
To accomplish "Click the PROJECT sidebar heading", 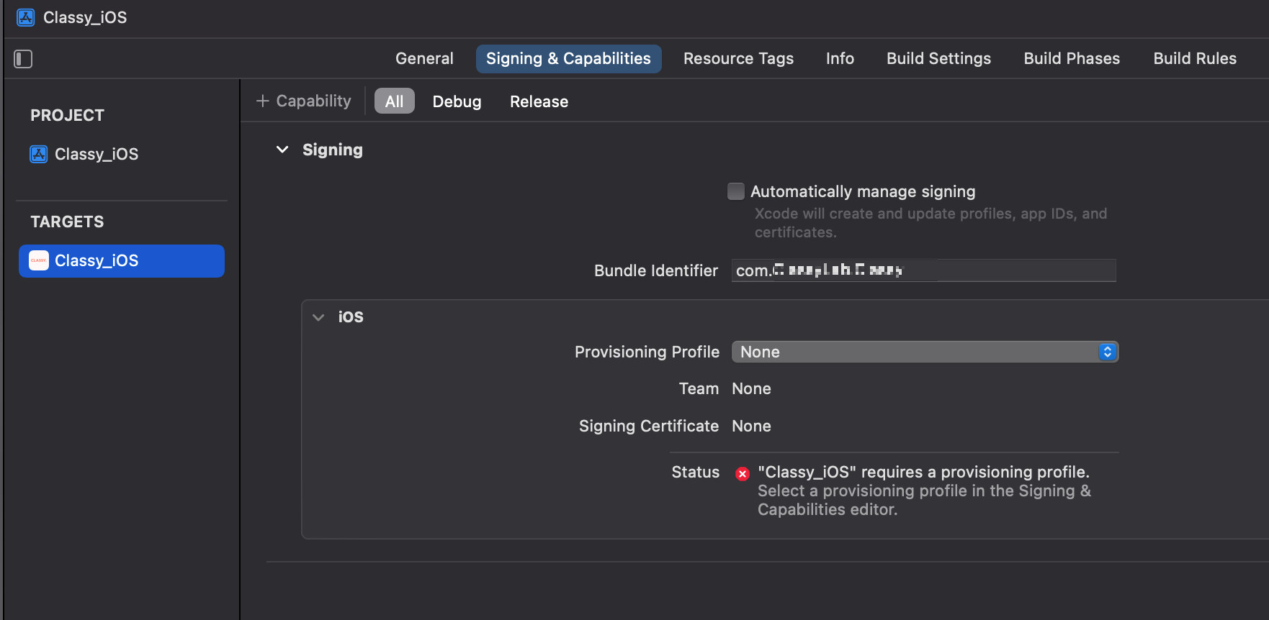I will (67, 115).
